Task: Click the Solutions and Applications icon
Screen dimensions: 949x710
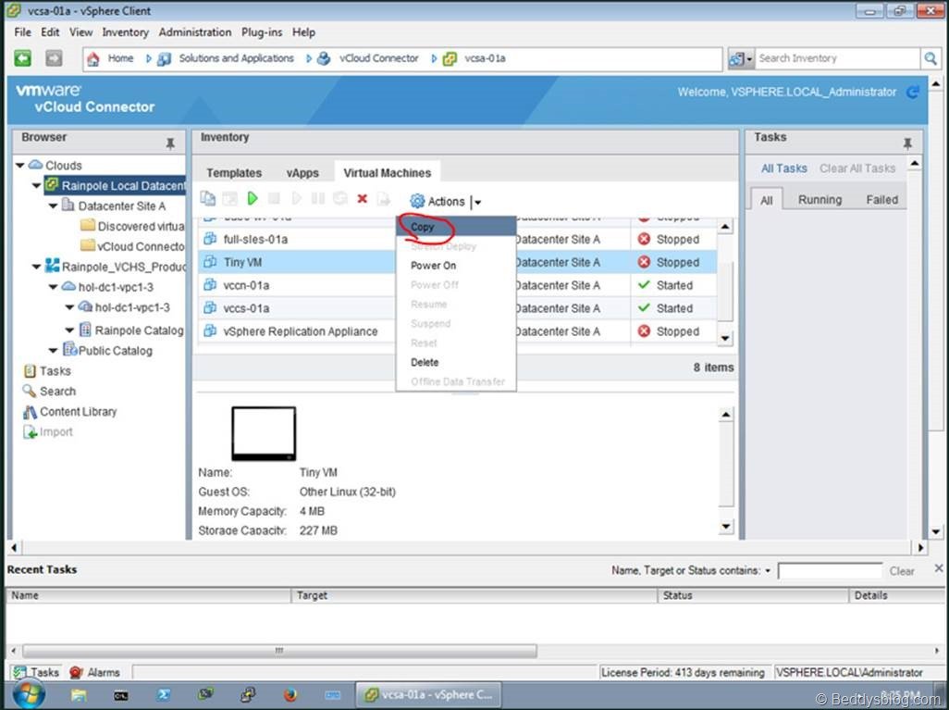Action: (x=164, y=58)
